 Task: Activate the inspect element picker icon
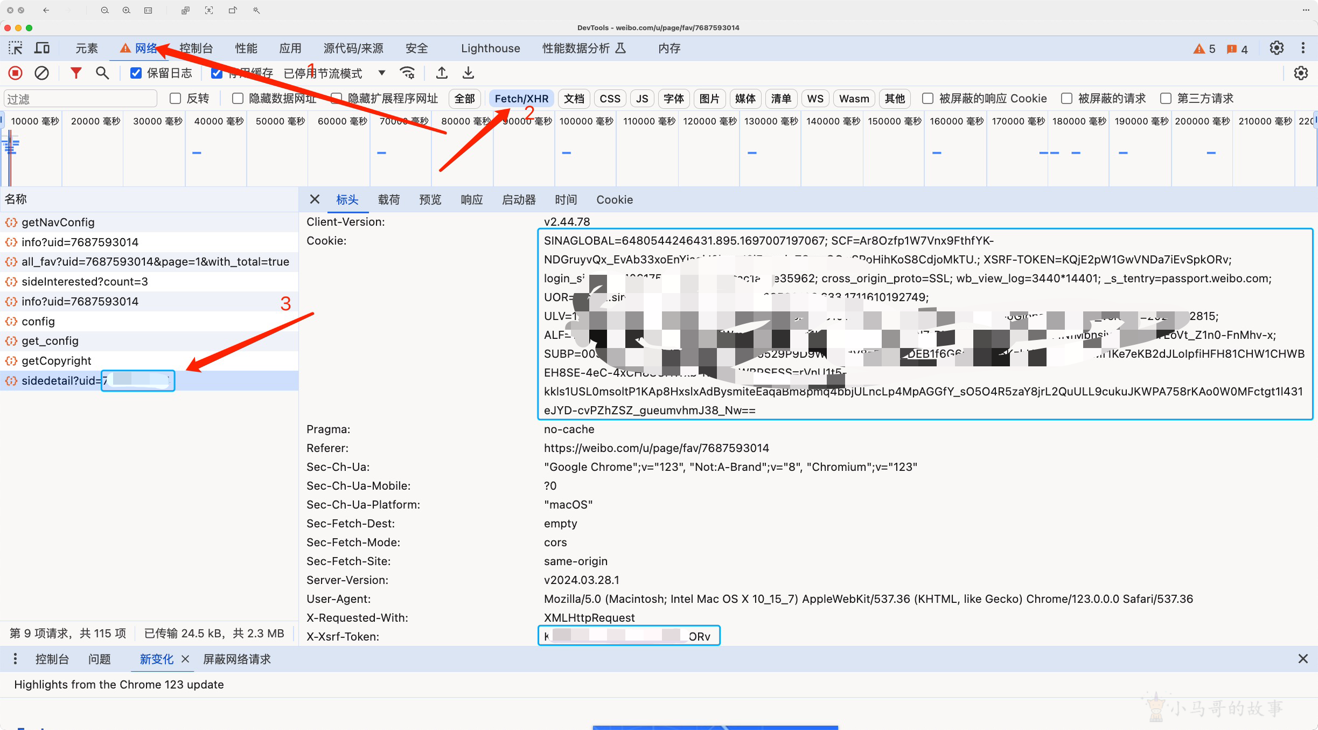click(15, 48)
